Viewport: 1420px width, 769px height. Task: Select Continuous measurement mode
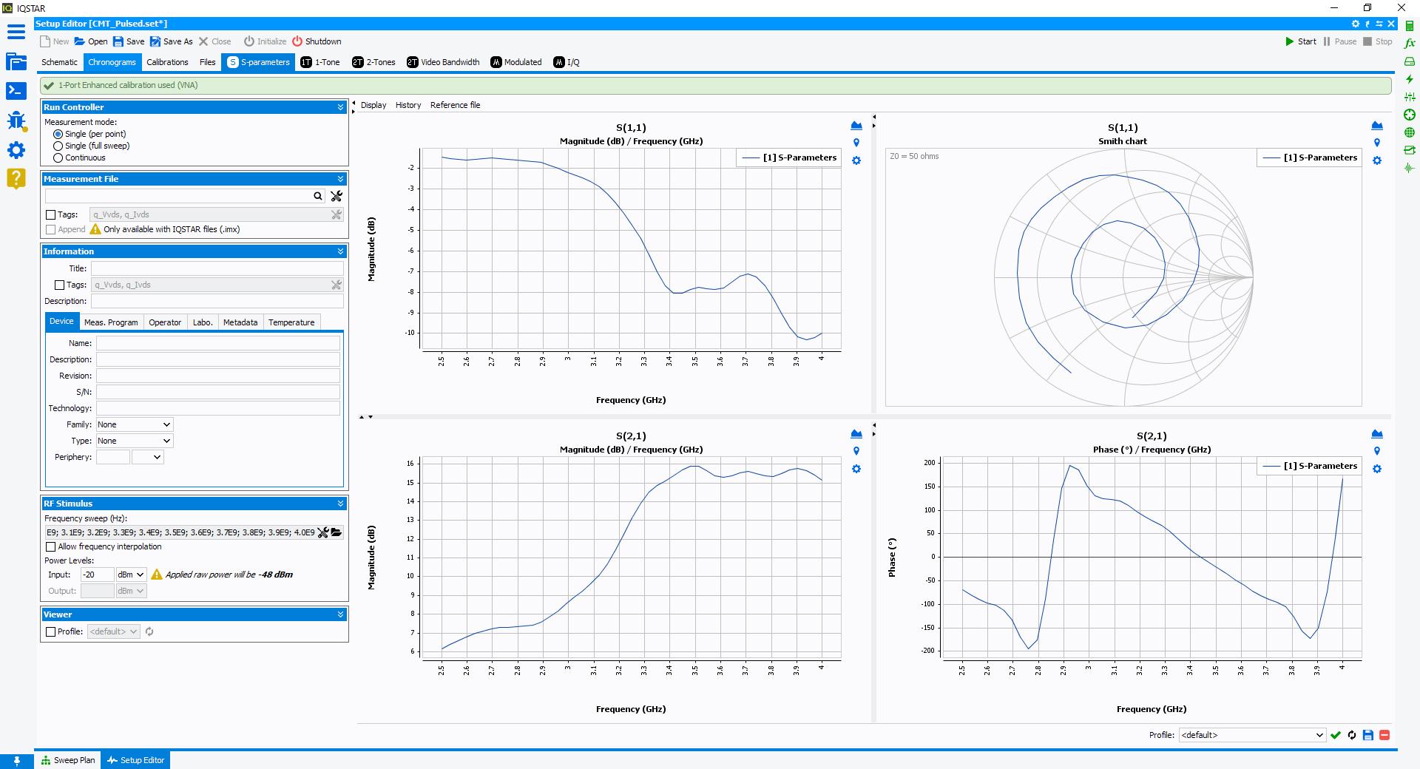[58, 157]
